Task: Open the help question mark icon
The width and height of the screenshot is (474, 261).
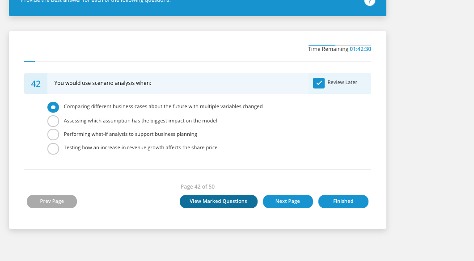Action: (x=369, y=2)
